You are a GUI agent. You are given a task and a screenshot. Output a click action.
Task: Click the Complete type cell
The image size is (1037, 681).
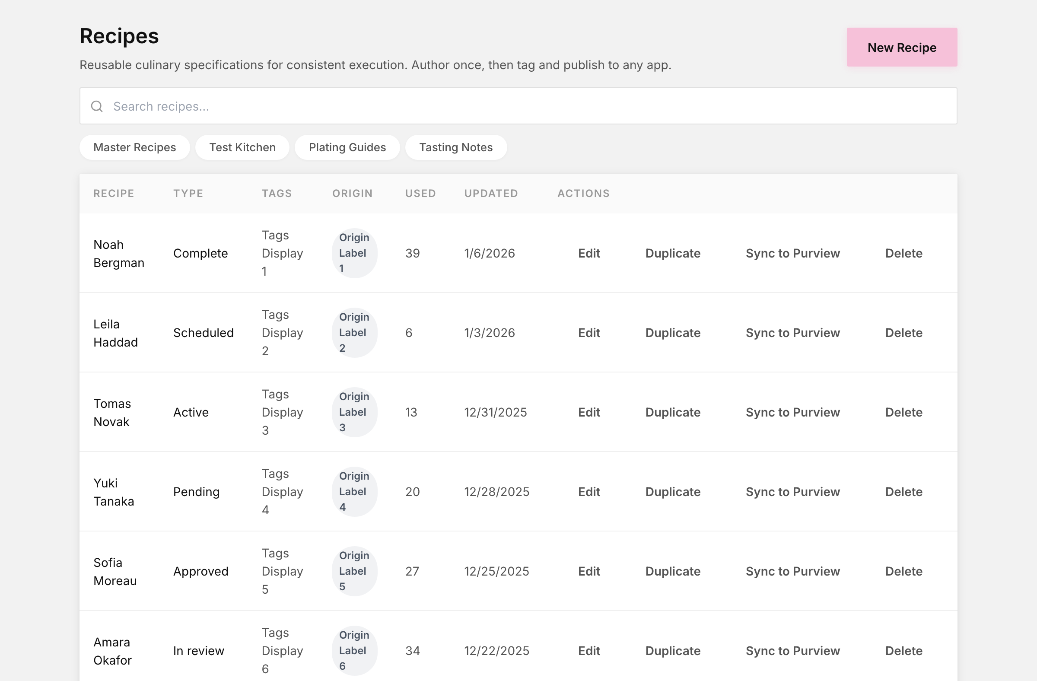(x=200, y=253)
